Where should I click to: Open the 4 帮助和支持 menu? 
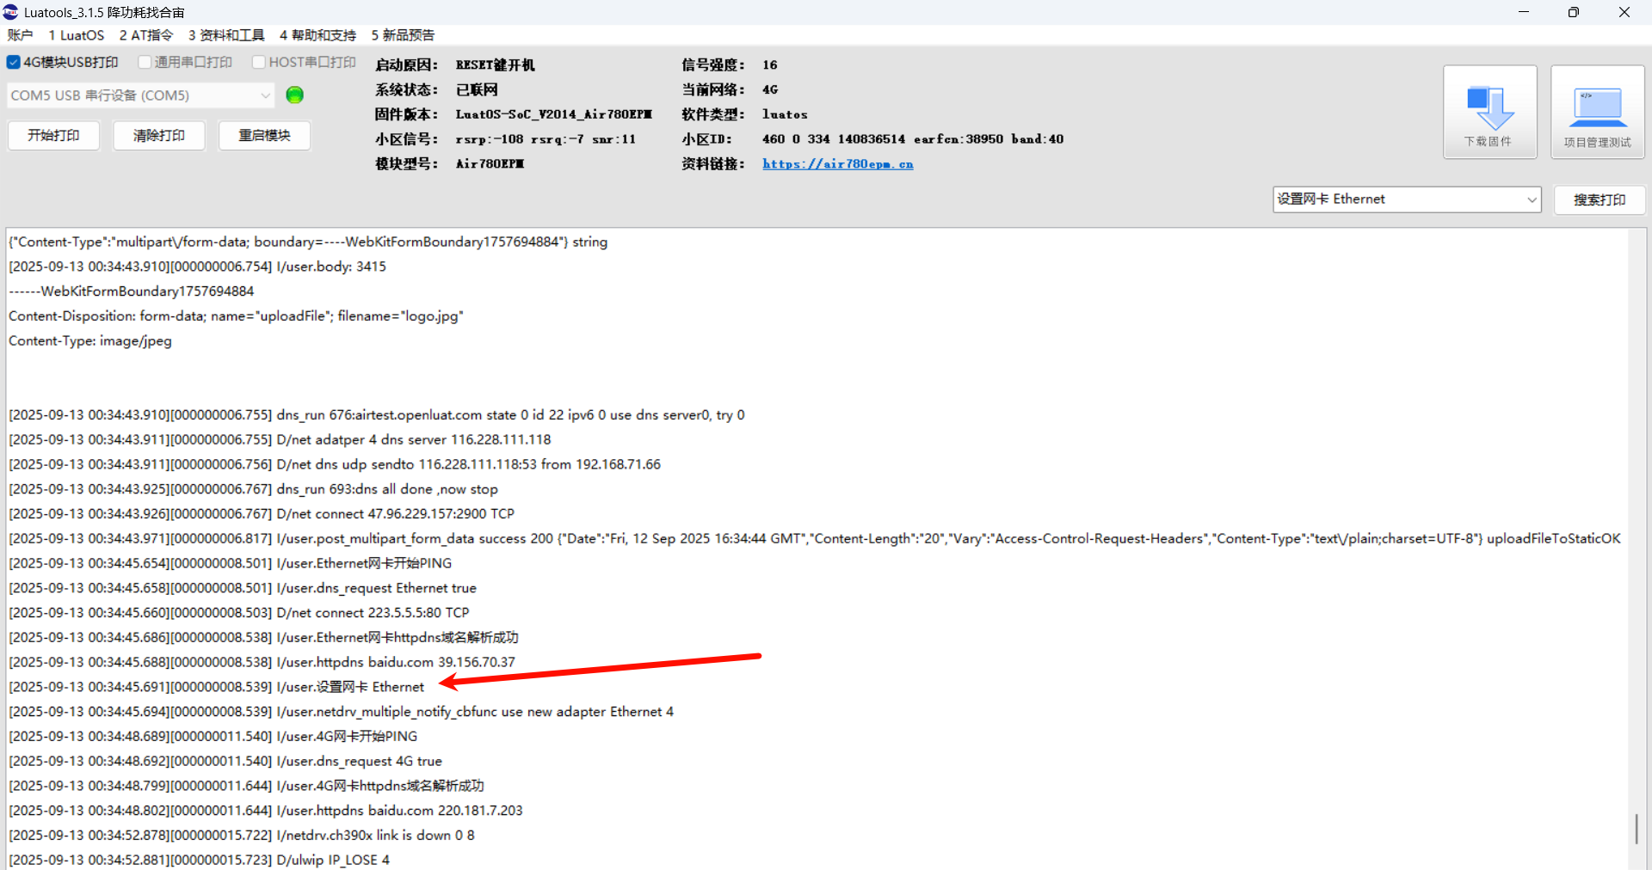(317, 35)
